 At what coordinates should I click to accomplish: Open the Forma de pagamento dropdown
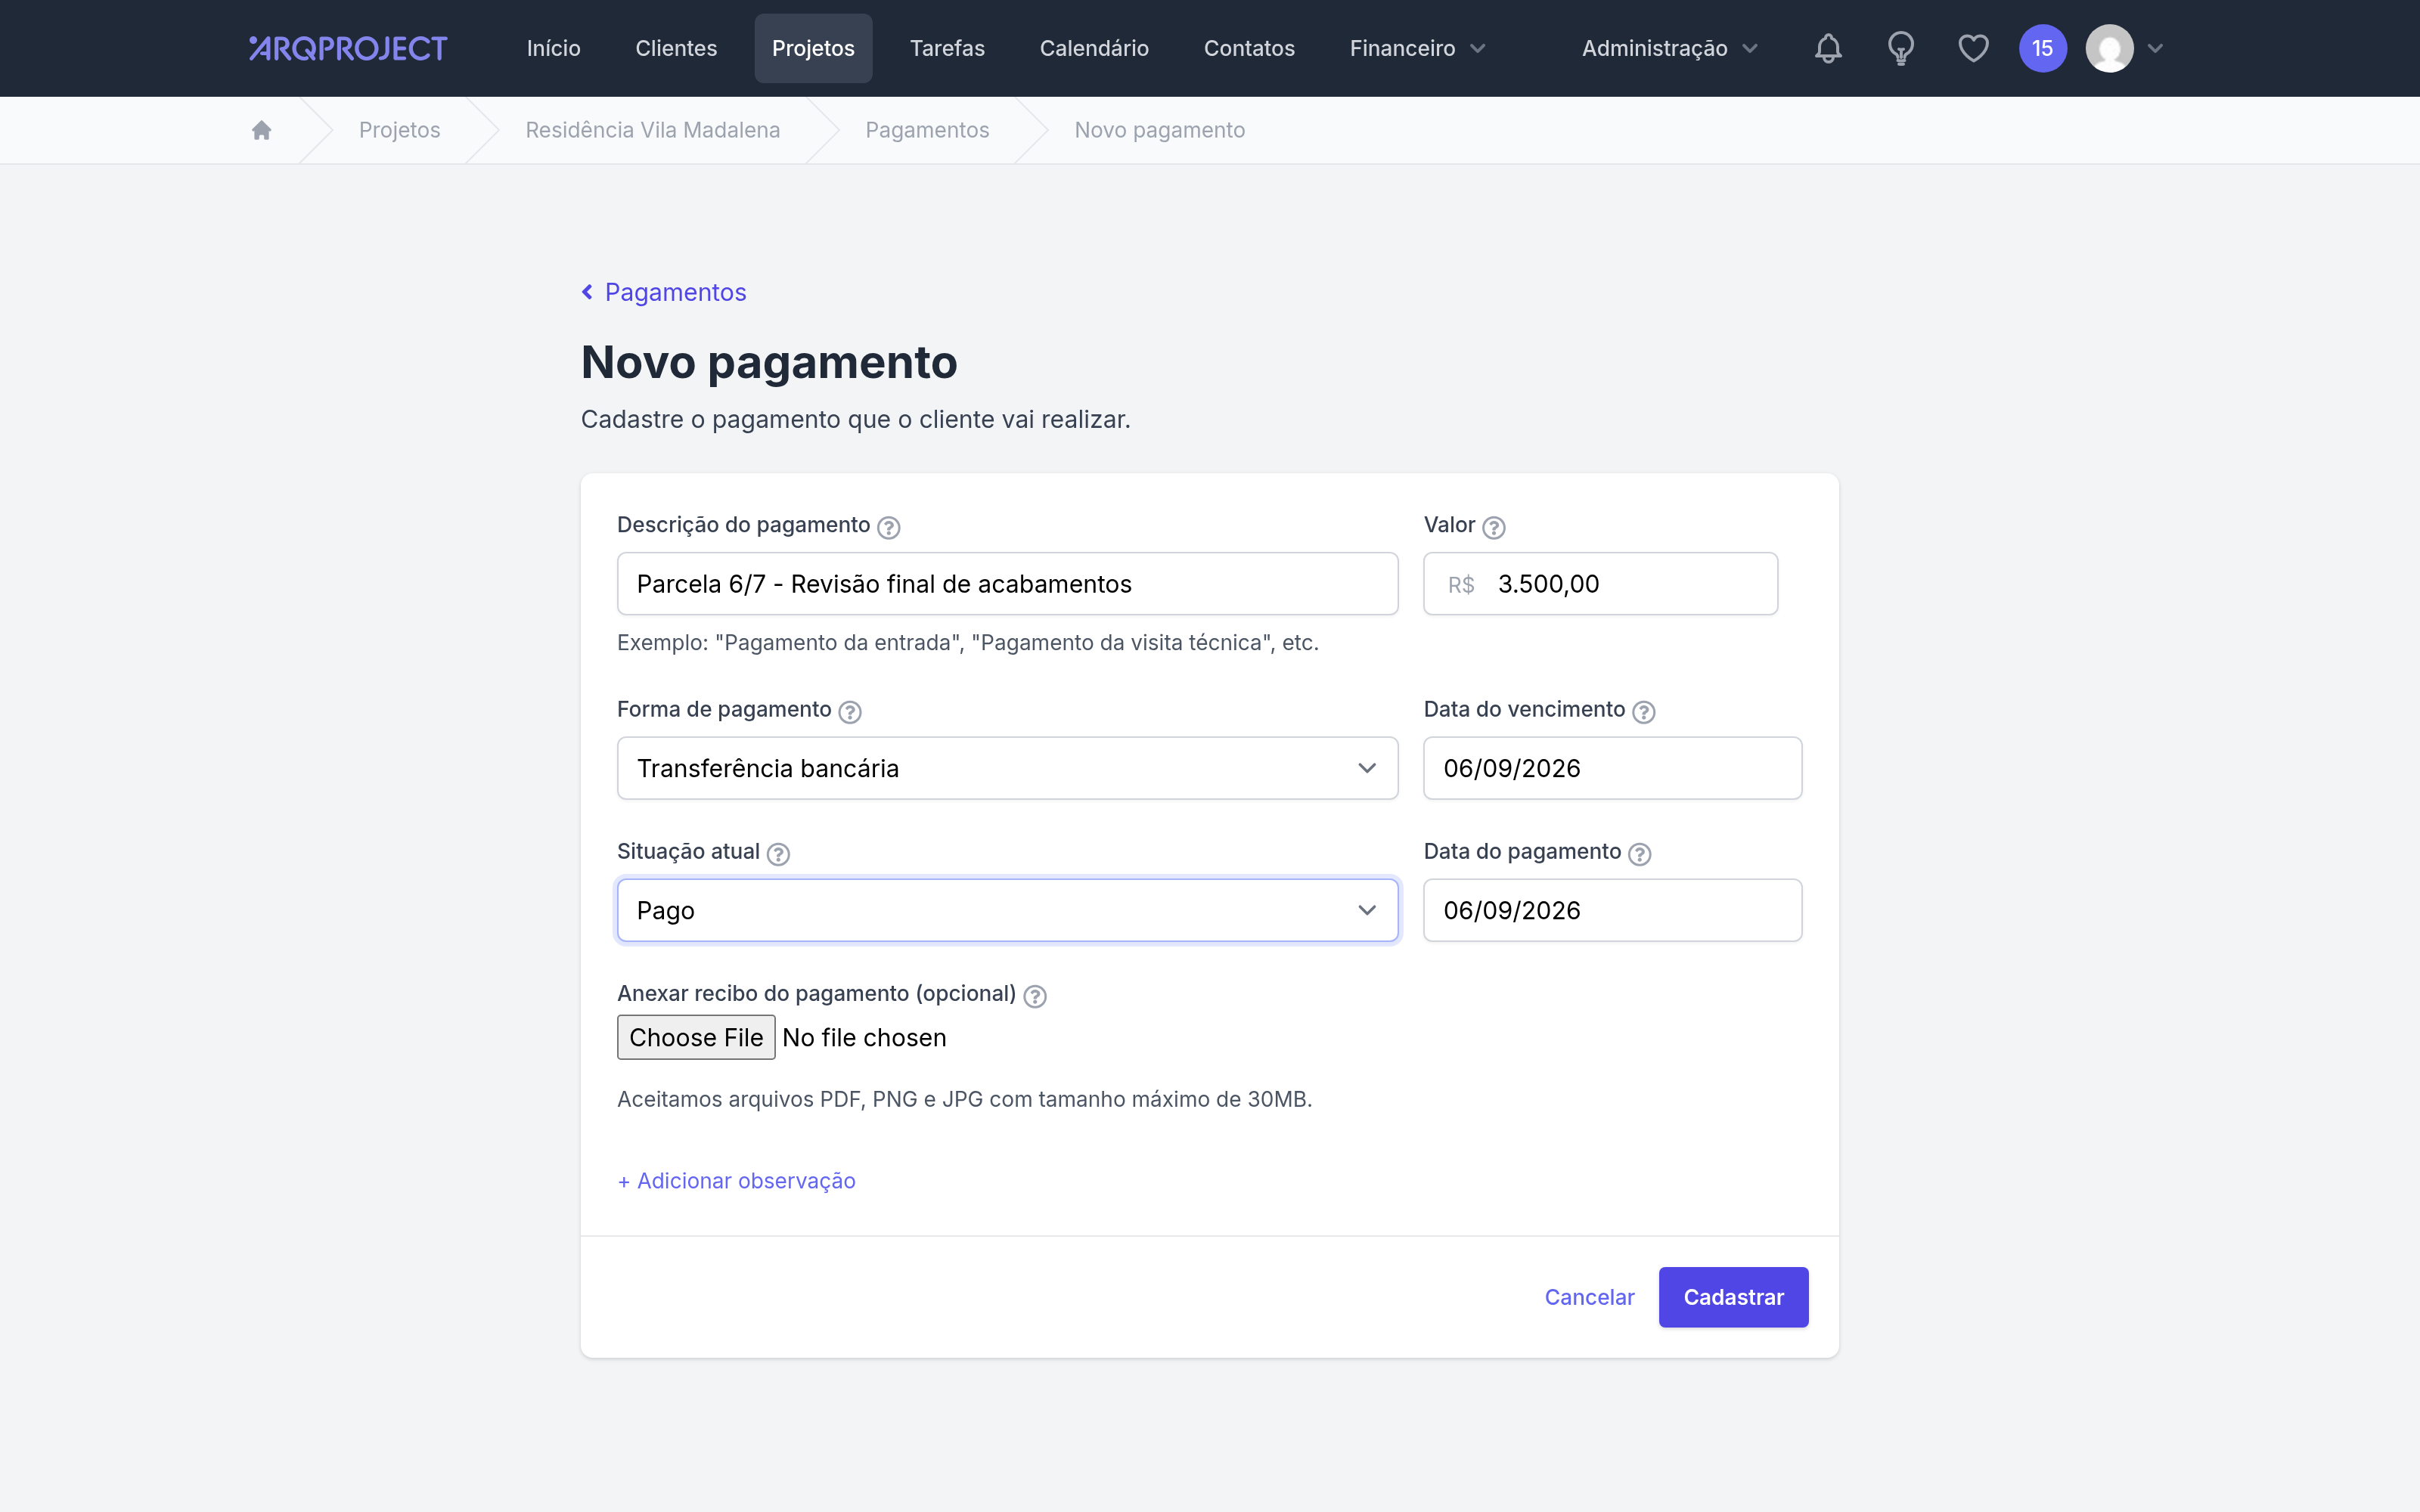click(x=1007, y=768)
